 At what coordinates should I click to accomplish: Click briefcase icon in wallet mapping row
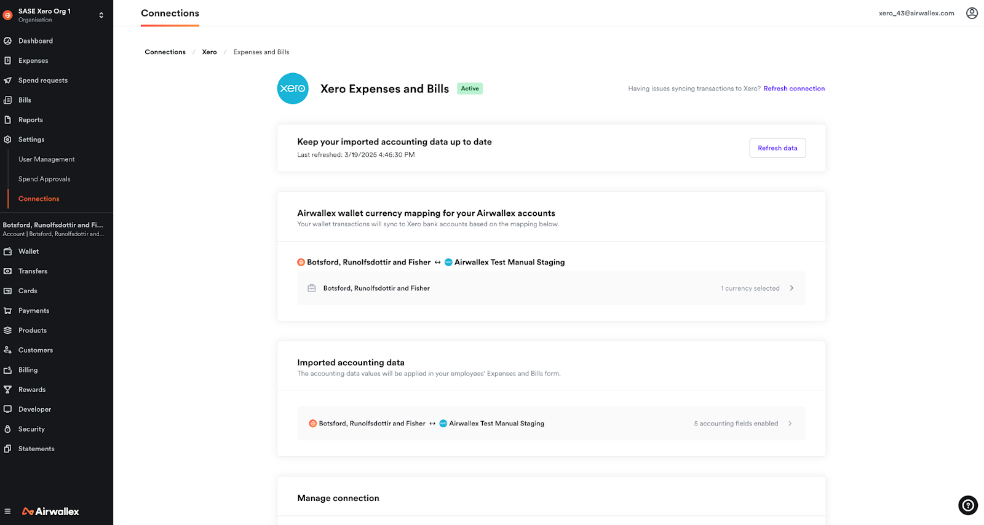tap(312, 288)
